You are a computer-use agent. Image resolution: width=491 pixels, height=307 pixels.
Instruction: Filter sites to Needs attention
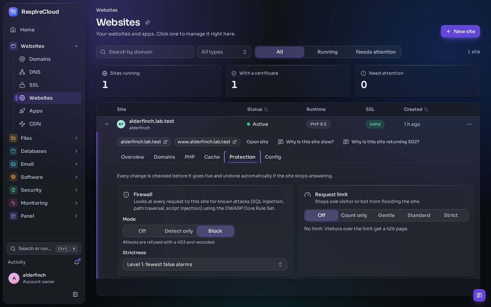[376, 52]
